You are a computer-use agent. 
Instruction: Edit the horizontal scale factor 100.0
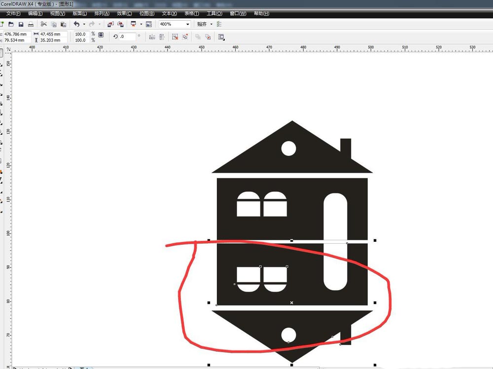[x=81, y=34]
